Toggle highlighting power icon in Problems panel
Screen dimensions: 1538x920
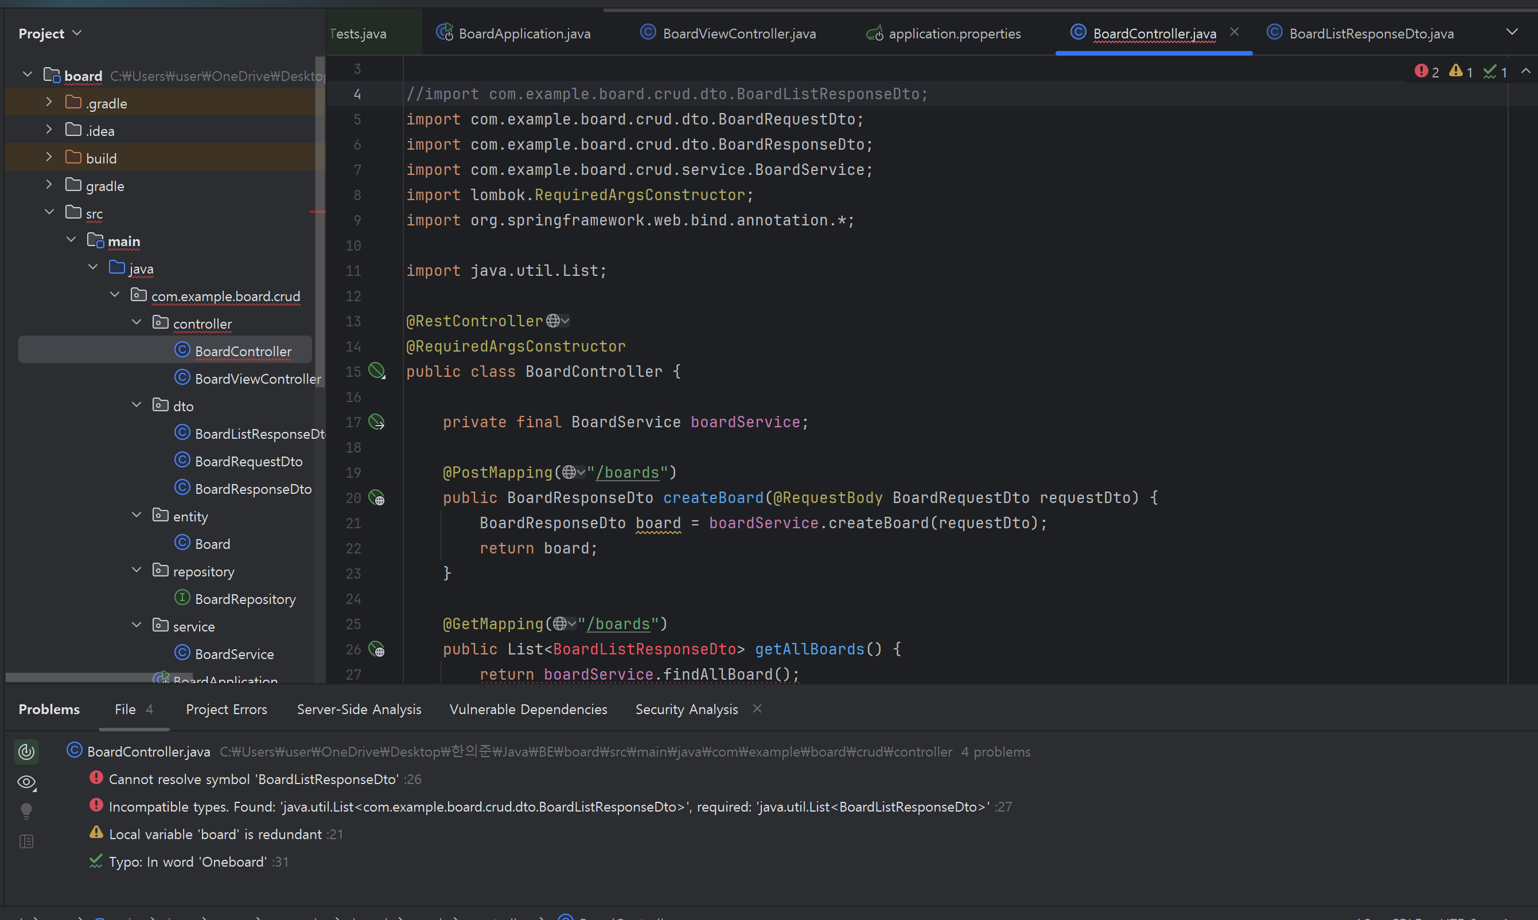[x=26, y=752]
